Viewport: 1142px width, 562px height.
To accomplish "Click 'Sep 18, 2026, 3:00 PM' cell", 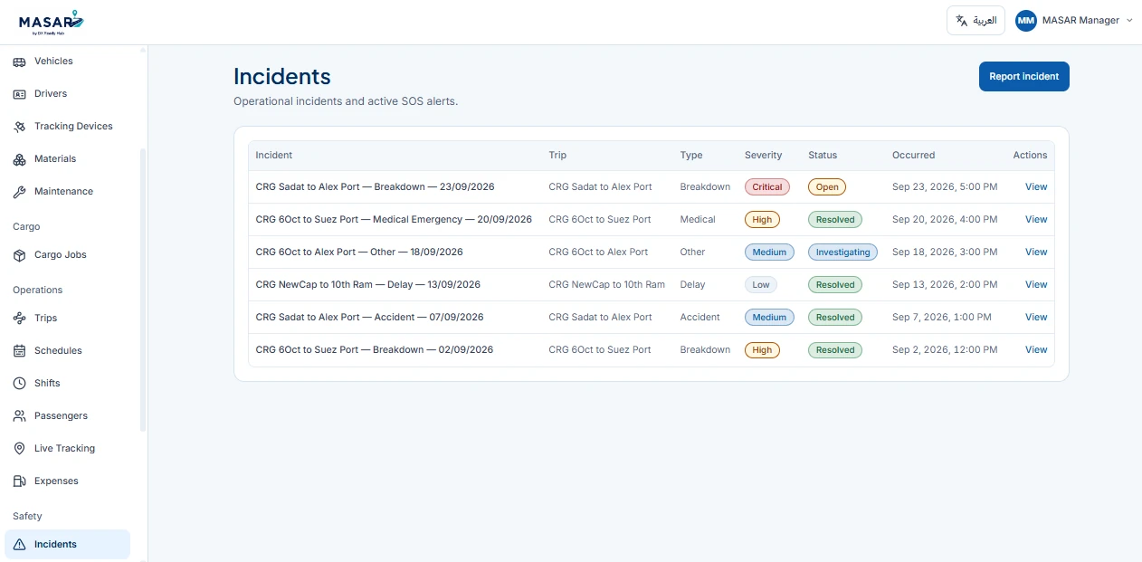I will point(945,252).
